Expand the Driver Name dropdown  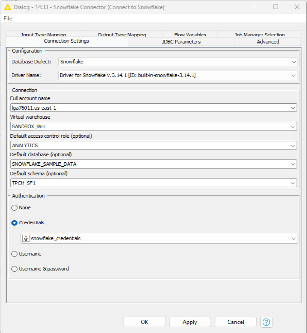coord(294,75)
